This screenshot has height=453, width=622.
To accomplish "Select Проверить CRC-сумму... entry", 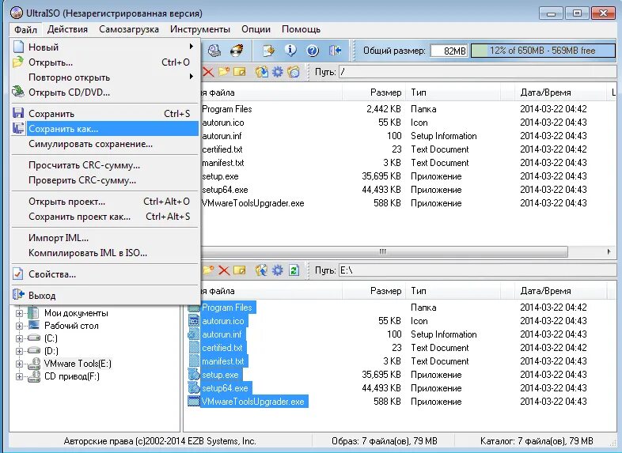I will (104, 180).
